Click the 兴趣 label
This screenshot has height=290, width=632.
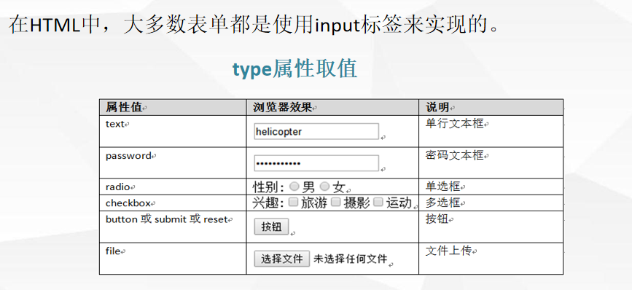point(268,203)
